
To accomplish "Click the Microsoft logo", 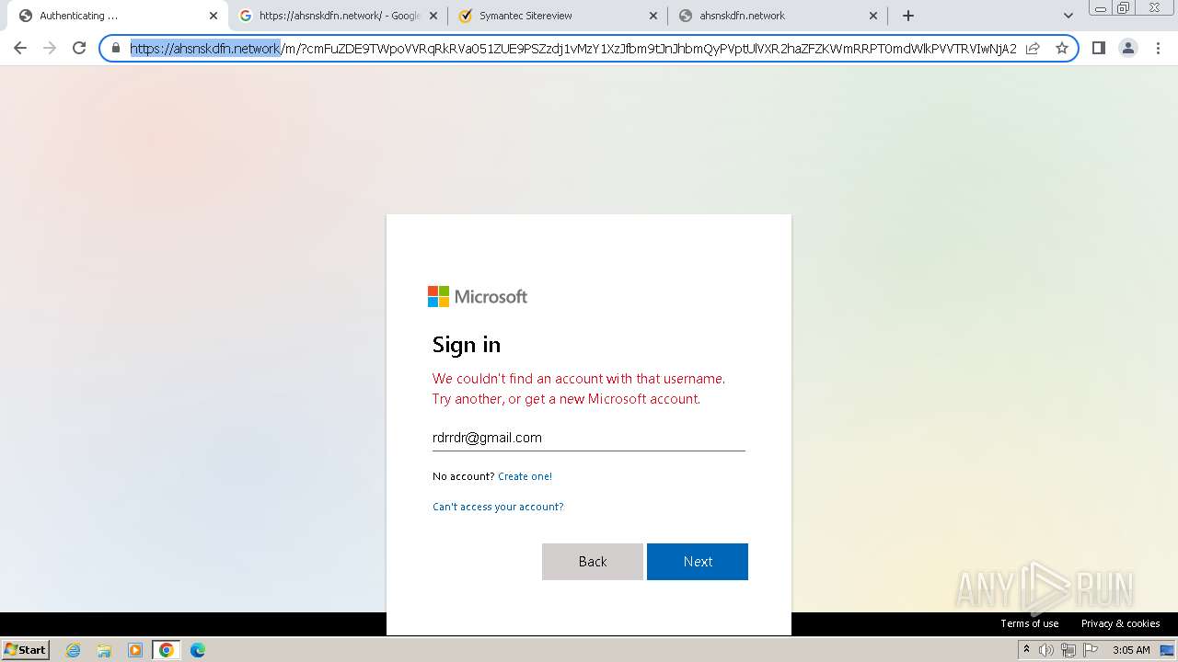I will pyautogui.click(x=478, y=296).
